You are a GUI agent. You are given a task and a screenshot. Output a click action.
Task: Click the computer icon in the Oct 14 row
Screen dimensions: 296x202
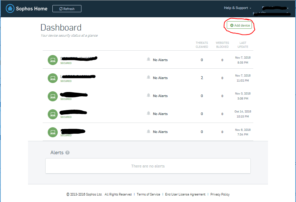[53, 114]
